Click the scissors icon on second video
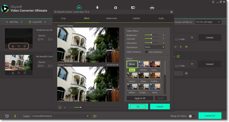Viewport: 229px width, 122px height. pos(13,73)
